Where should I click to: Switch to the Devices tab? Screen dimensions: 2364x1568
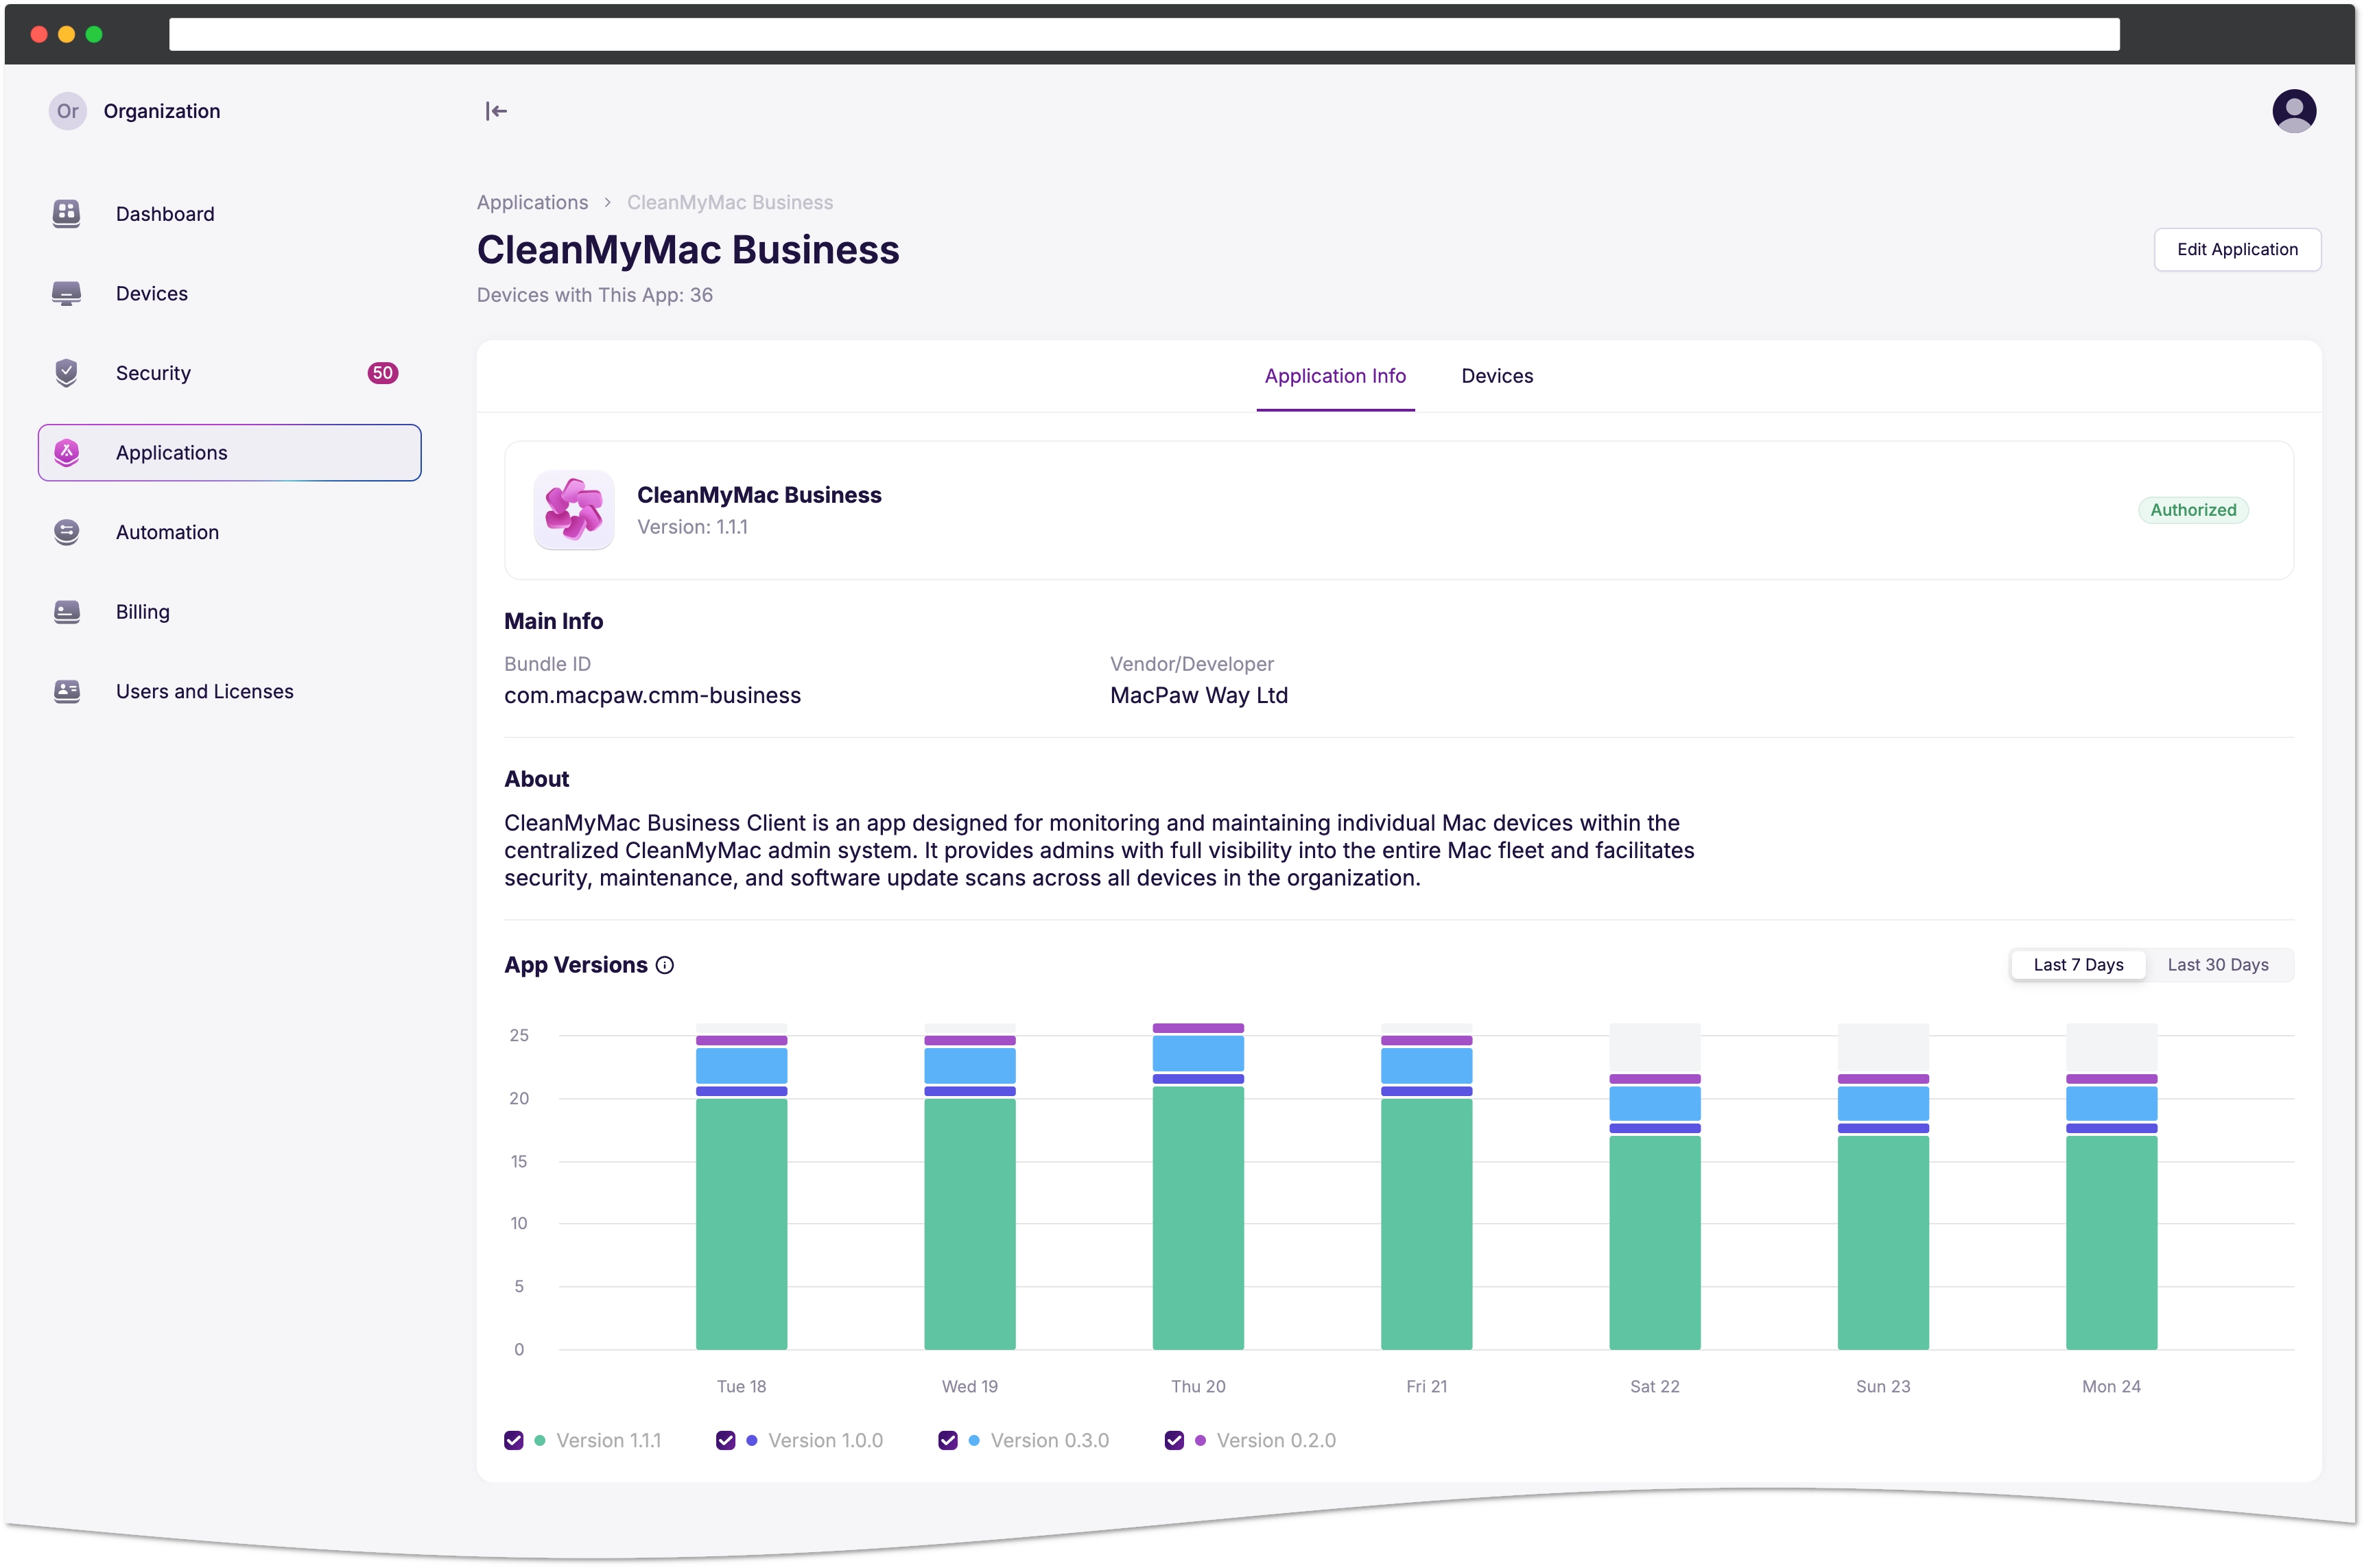tap(1496, 375)
